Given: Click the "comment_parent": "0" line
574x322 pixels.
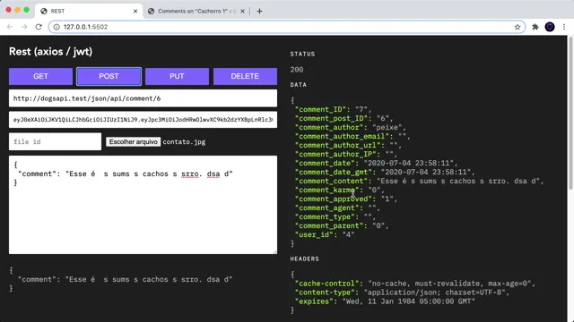Looking at the screenshot, I should pyautogui.click(x=342, y=225).
